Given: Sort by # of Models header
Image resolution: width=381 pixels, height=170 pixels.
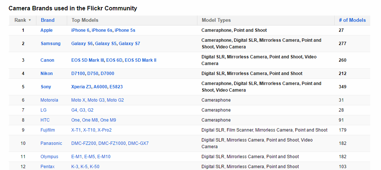Looking at the screenshot, I should [x=352, y=20].
